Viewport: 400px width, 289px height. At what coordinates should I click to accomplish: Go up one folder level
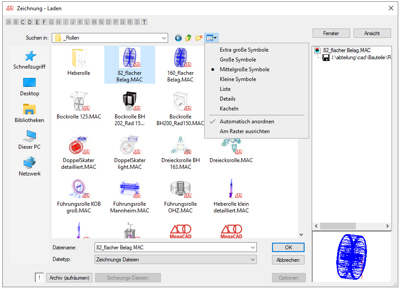click(188, 38)
